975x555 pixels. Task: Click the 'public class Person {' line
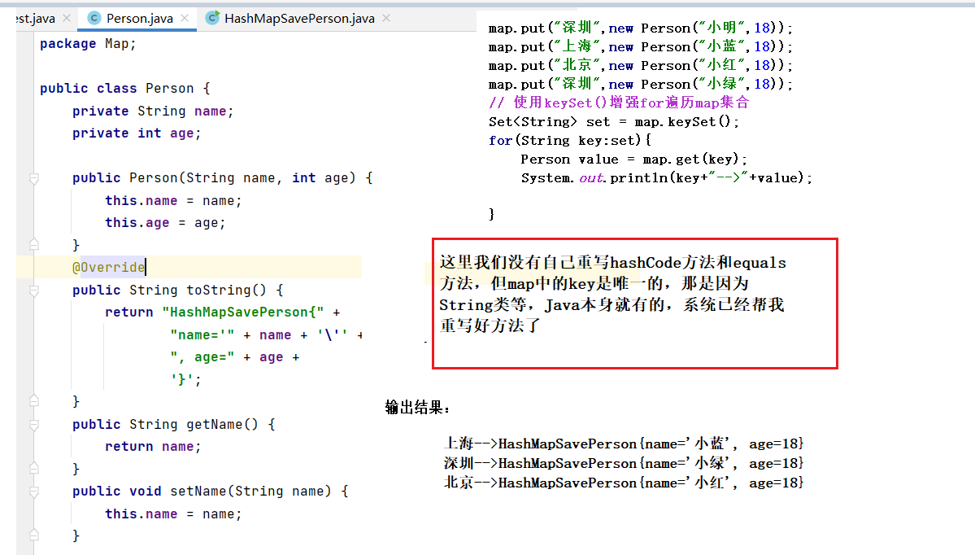click(125, 89)
